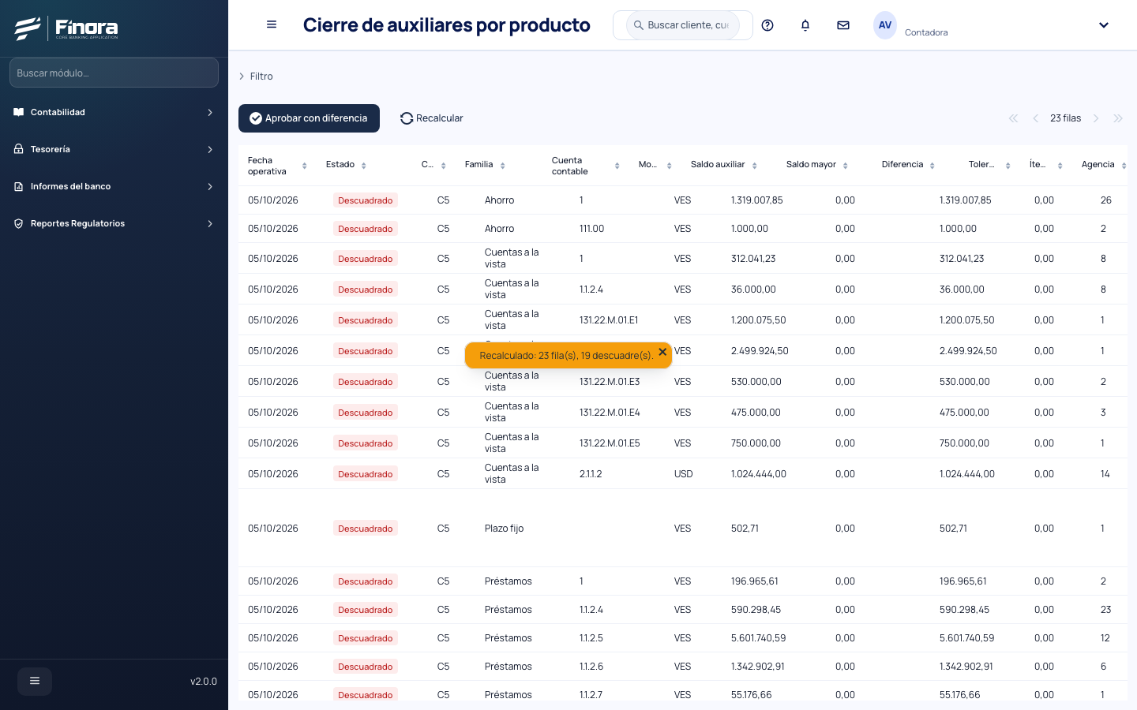Go to the next page arrow
Image resolution: width=1137 pixels, height=710 pixels.
1096,118
